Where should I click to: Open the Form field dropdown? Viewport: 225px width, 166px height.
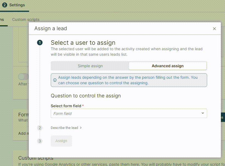[x=129, y=114]
